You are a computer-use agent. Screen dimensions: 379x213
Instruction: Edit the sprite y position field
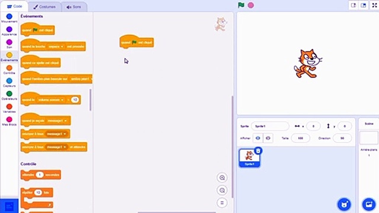point(345,126)
